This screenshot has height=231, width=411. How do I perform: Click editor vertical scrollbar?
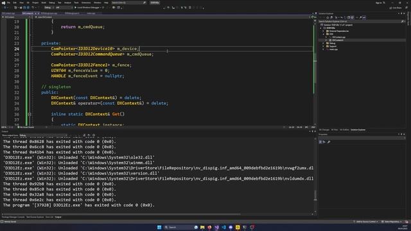[x=315, y=72]
